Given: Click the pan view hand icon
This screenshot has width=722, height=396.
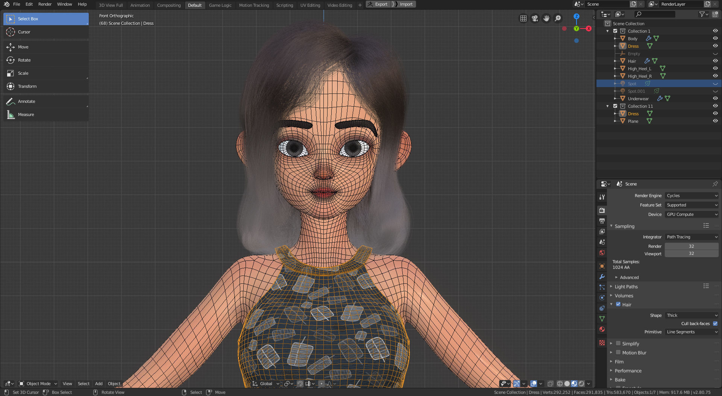Looking at the screenshot, I should tap(546, 18).
